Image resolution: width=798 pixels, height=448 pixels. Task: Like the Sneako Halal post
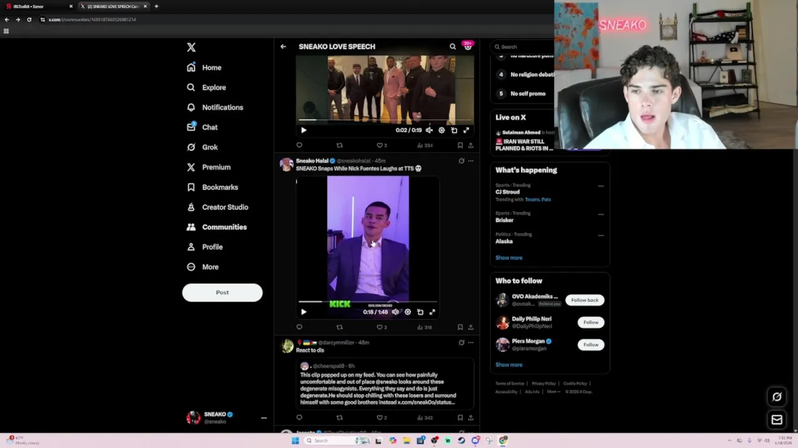coord(382,327)
